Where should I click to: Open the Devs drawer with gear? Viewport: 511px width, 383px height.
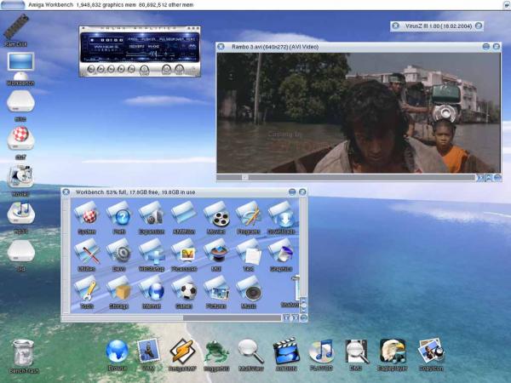(119, 255)
